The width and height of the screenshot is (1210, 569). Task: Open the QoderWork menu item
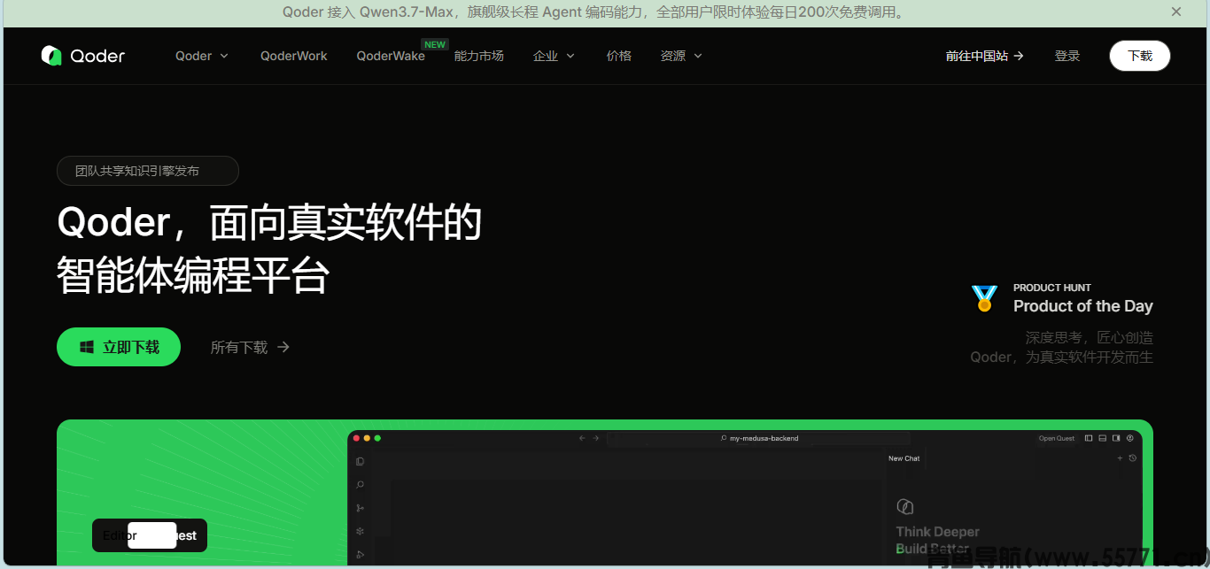pyautogui.click(x=294, y=56)
